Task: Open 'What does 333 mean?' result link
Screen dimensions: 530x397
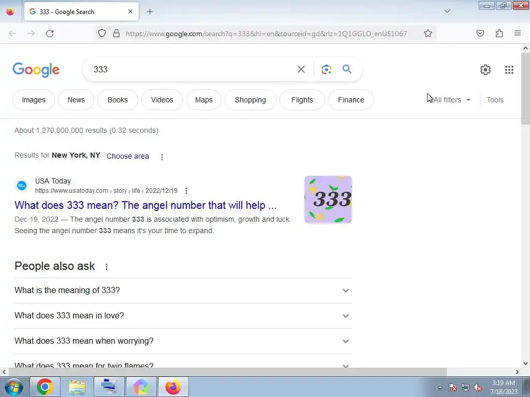Action: [145, 205]
